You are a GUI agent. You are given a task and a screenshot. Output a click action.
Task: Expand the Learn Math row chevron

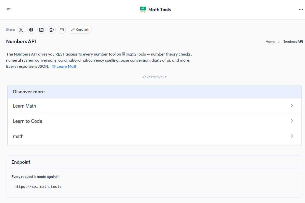click(x=292, y=106)
